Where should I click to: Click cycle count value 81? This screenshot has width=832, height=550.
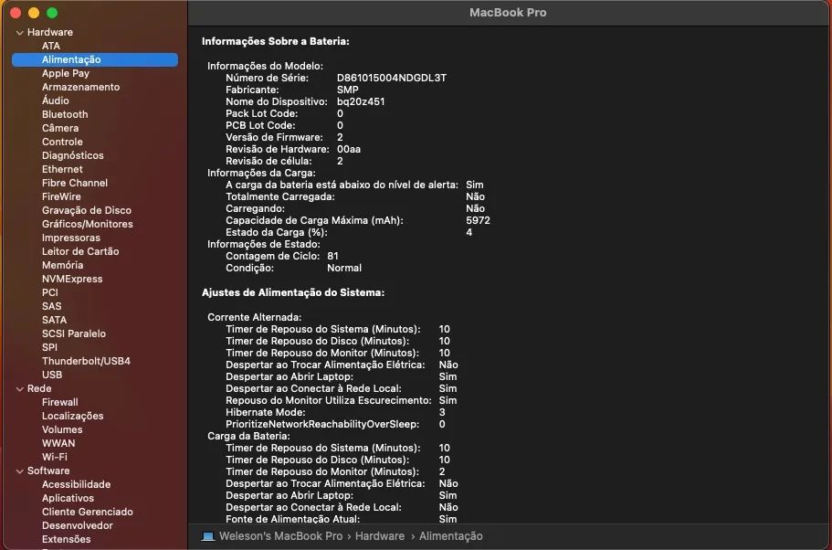pyautogui.click(x=332, y=256)
